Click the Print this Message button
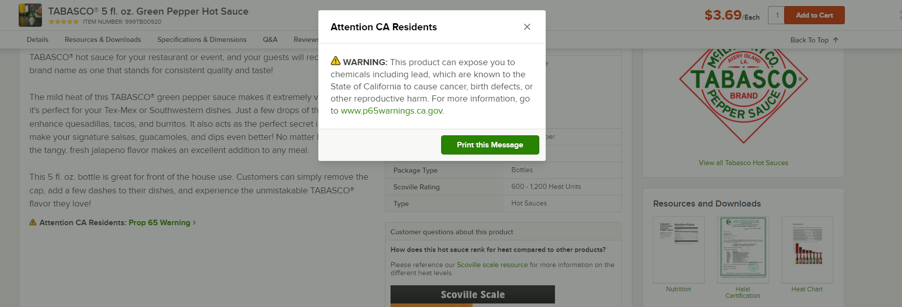The image size is (902, 307). [490, 145]
